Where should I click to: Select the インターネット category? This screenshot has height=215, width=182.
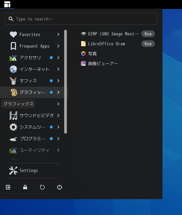point(34,69)
